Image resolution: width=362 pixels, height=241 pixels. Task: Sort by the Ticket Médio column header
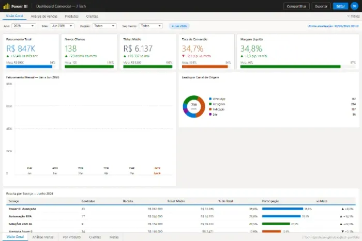[x=176, y=201]
